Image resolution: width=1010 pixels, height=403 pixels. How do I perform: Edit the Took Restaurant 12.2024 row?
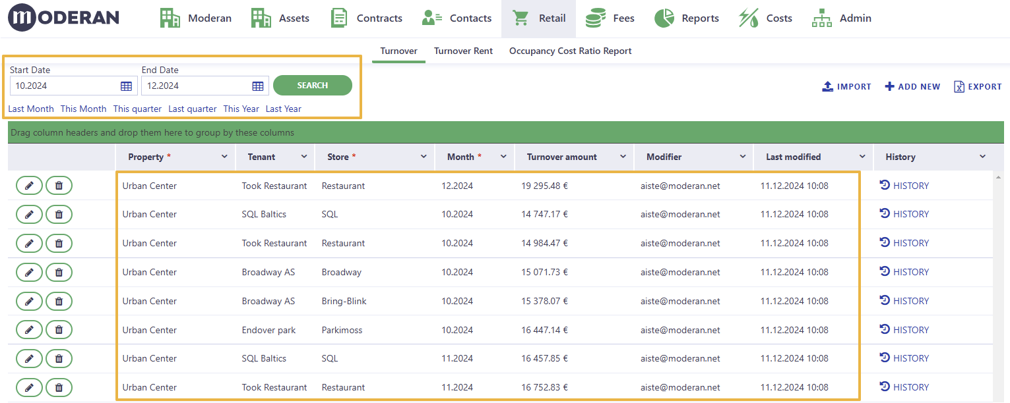pyautogui.click(x=29, y=186)
